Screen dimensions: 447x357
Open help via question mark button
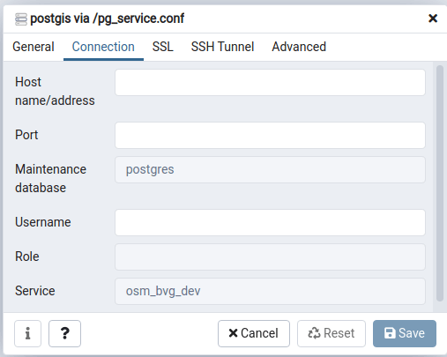pyautogui.click(x=64, y=333)
